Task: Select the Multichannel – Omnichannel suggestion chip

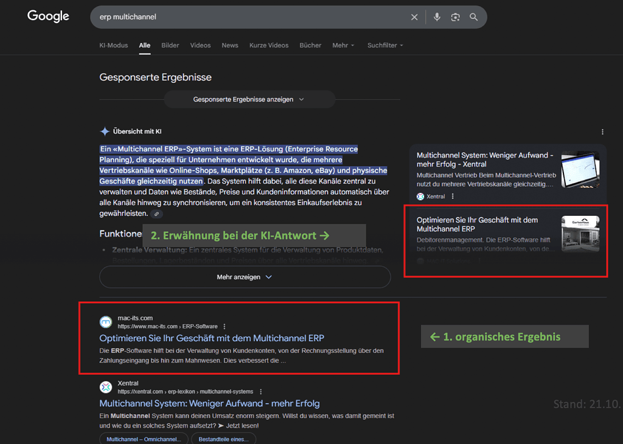Action: (143, 438)
